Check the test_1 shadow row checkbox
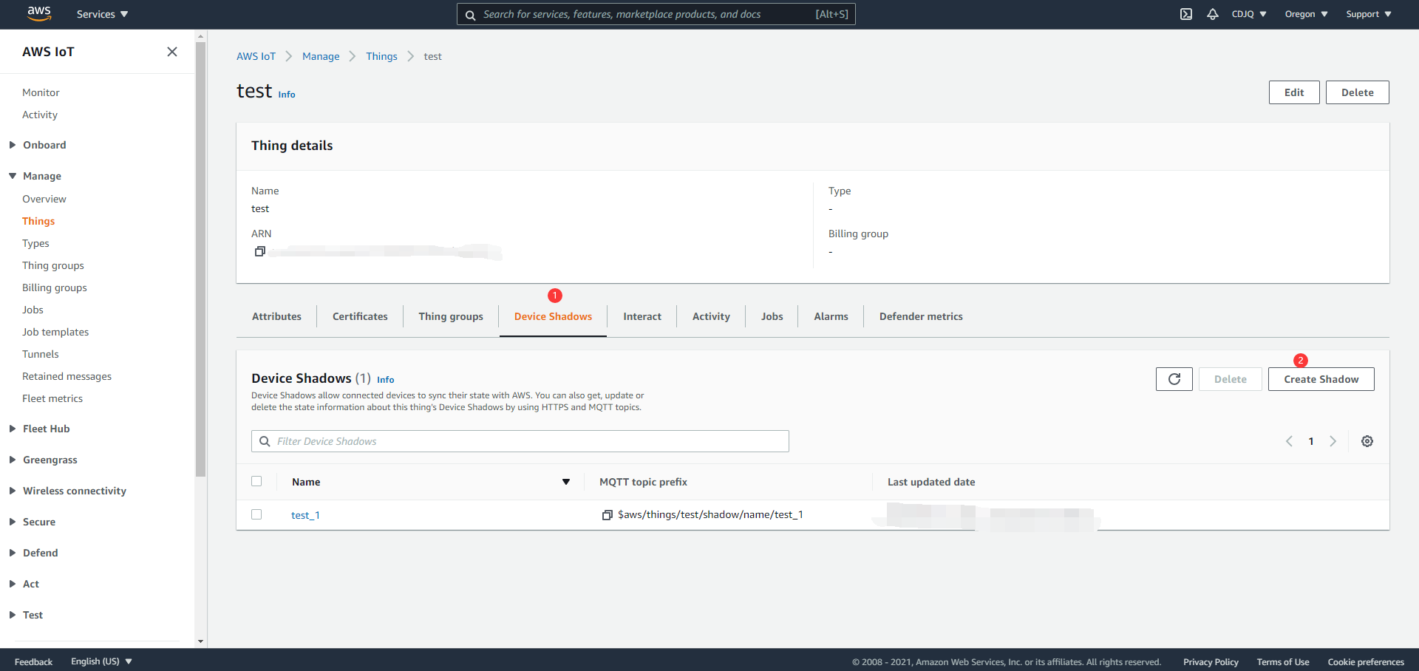 tap(256, 514)
